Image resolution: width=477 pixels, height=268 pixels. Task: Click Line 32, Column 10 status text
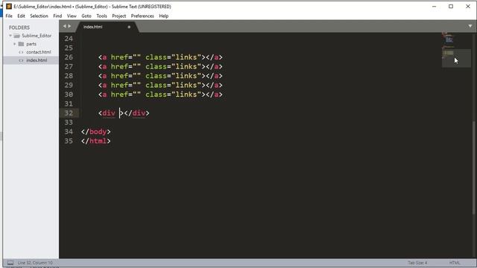point(35,263)
